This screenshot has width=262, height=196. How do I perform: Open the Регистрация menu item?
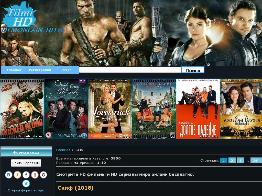point(40,70)
